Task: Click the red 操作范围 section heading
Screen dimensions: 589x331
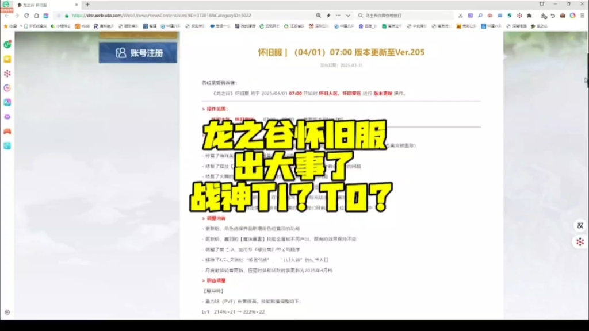Action: pos(217,109)
